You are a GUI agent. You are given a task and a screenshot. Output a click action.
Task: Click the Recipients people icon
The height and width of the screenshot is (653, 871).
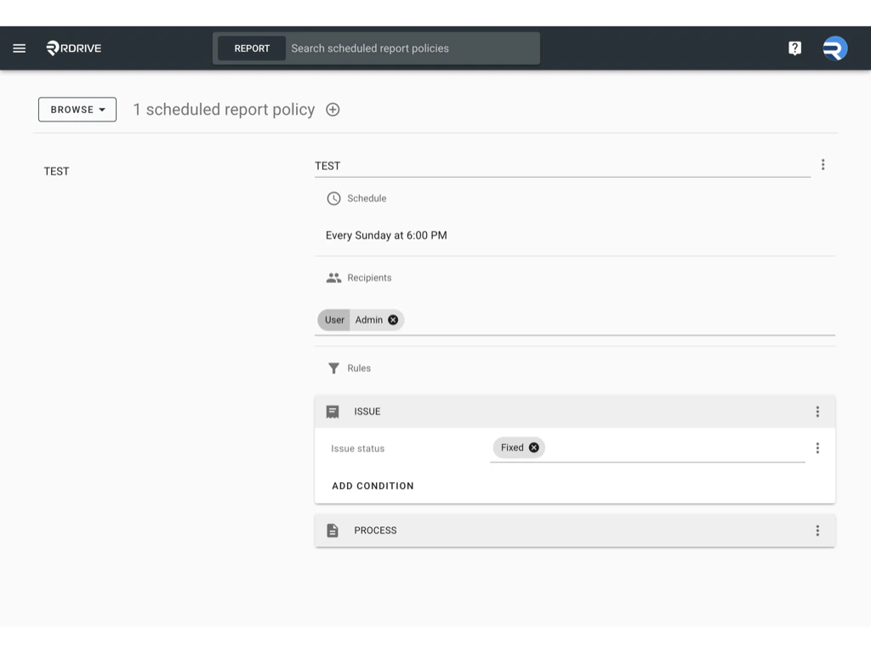pyautogui.click(x=333, y=277)
